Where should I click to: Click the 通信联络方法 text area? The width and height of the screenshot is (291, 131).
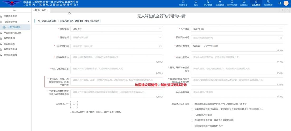(237, 48)
